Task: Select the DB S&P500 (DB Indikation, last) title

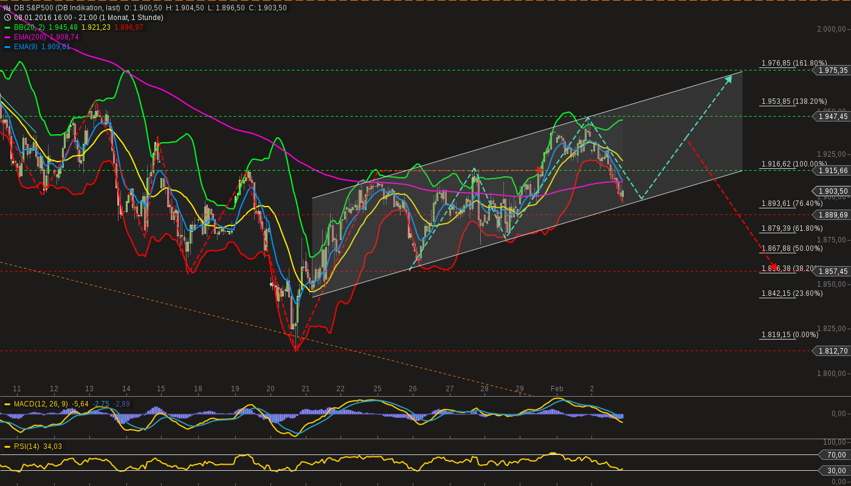Action: (x=67, y=7)
